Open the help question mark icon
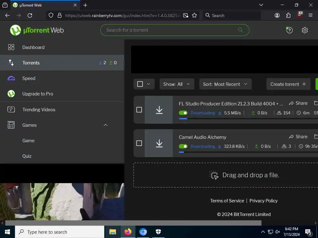This screenshot has width=318, height=238. click(x=289, y=30)
